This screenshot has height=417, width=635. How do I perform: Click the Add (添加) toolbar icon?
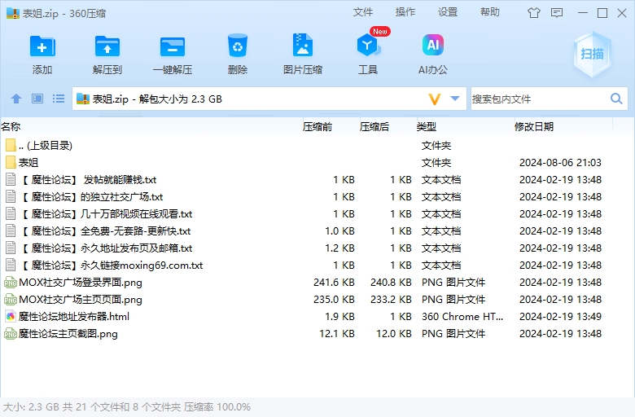coord(42,46)
